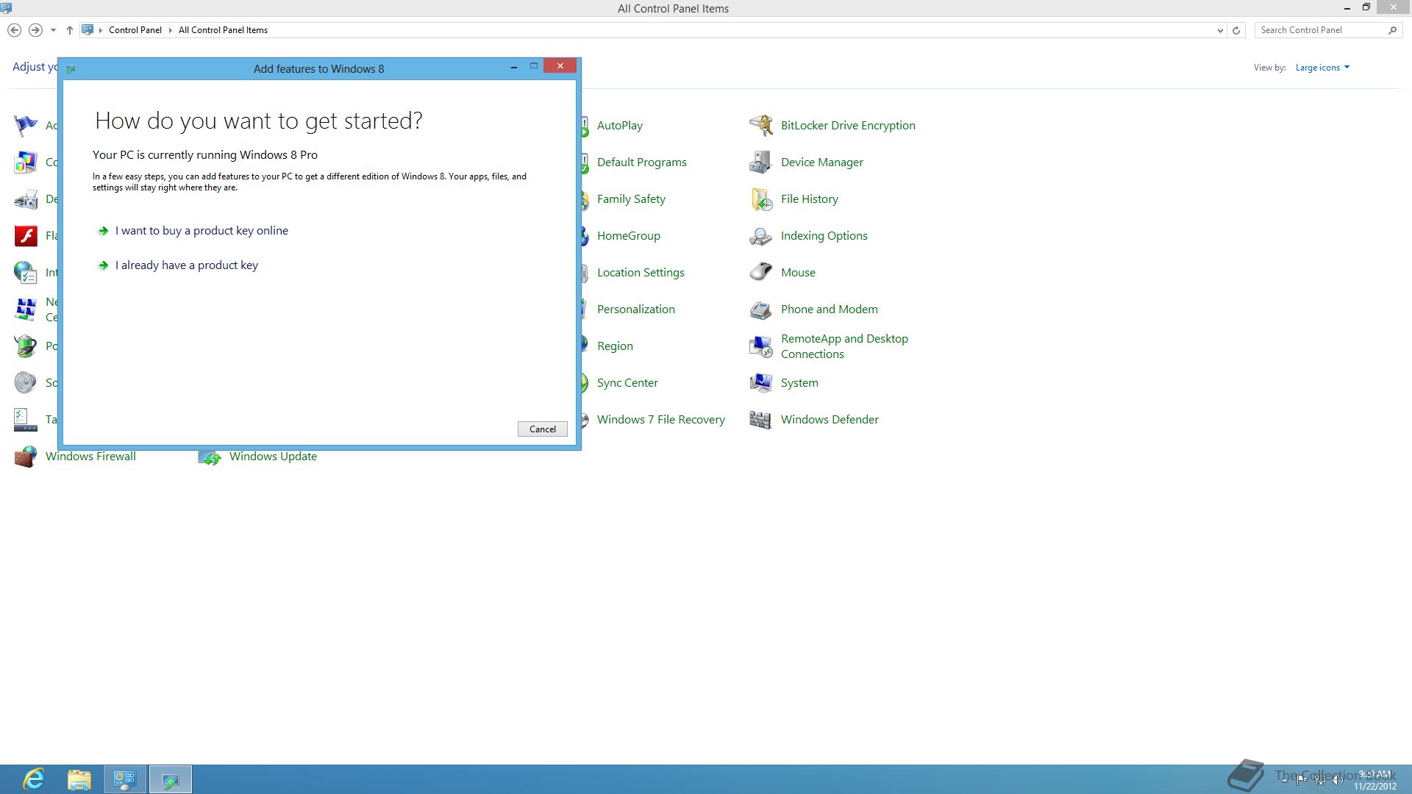Choose 'I want to buy a product key online'
The width and height of the screenshot is (1412, 794).
point(202,231)
